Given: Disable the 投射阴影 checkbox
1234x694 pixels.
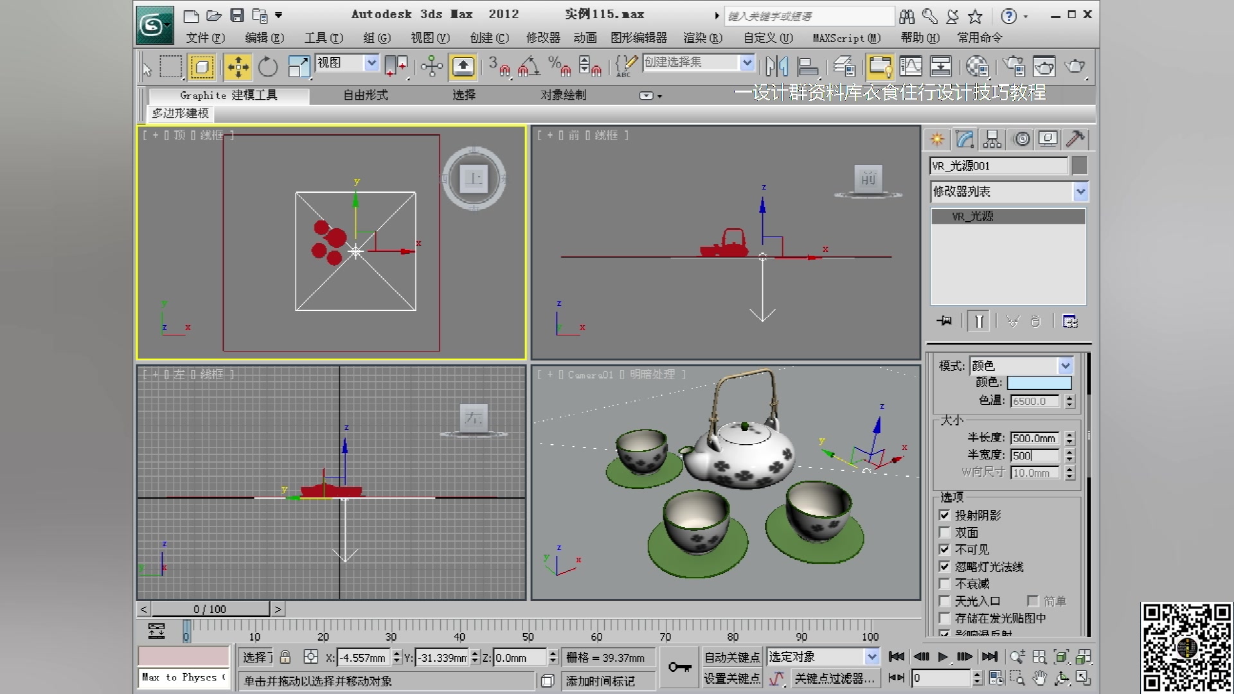Looking at the screenshot, I should [944, 515].
